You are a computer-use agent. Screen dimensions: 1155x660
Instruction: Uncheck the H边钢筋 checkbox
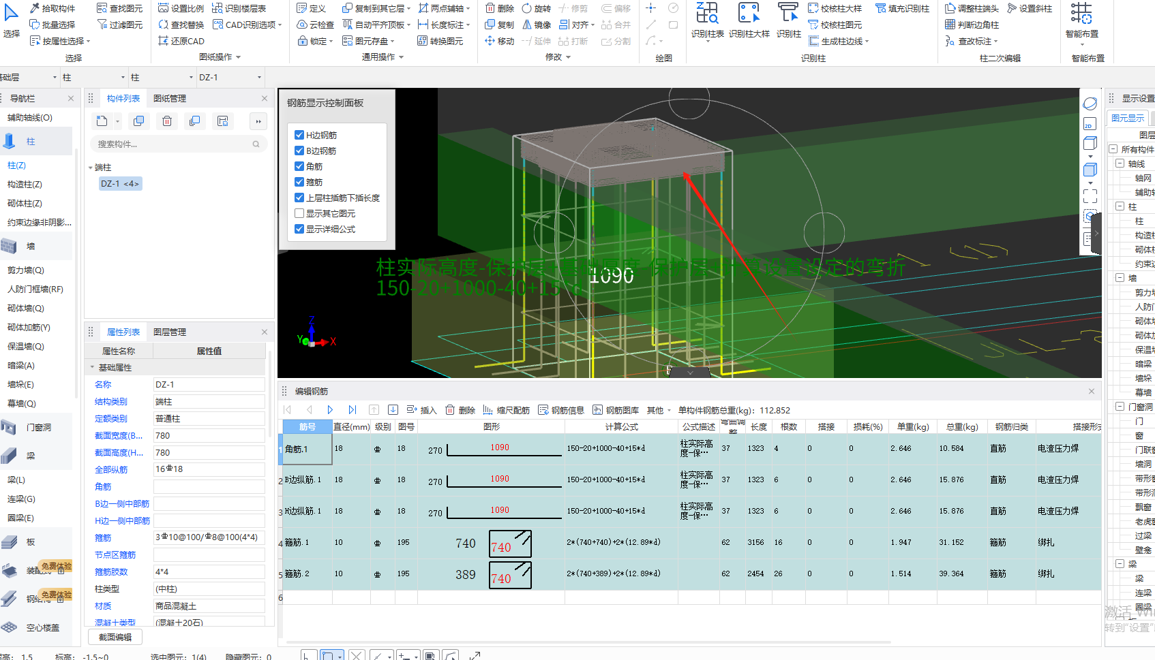tap(299, 135)
